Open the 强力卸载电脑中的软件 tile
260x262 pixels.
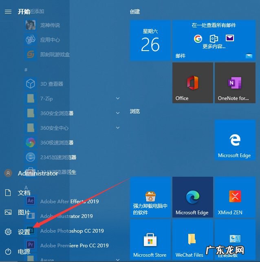(x=150, y=197)
